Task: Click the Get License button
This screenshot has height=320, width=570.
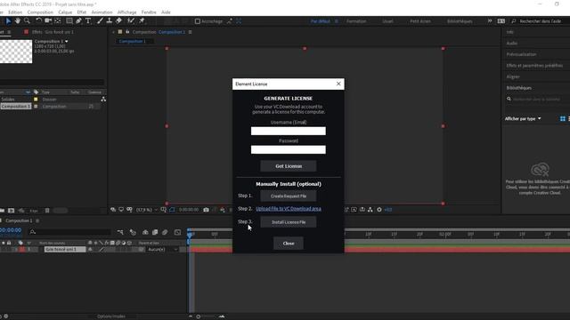Action: [x=289, y=166]
